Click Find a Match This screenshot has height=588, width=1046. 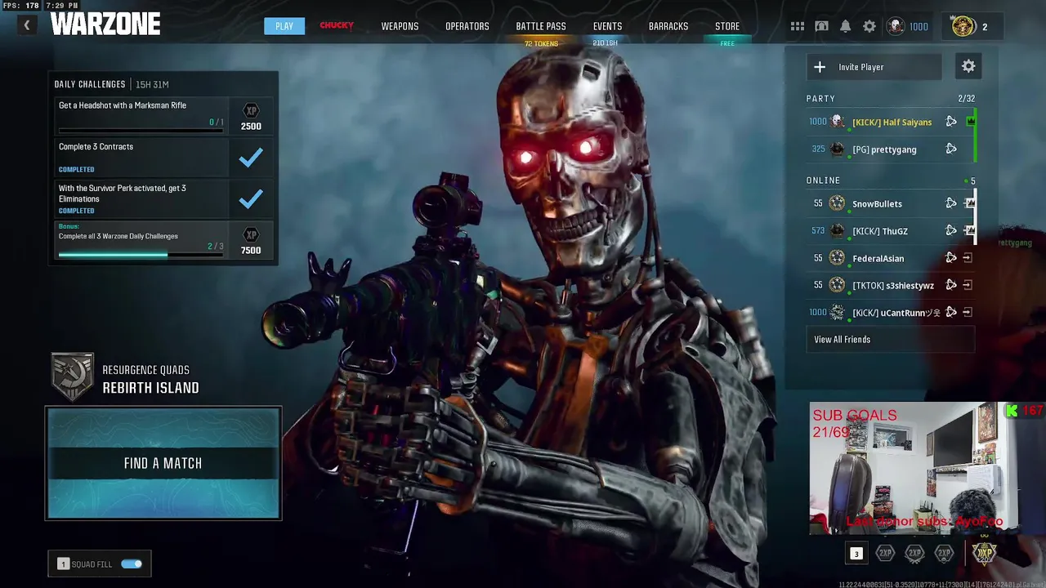[x=163, y=463]
